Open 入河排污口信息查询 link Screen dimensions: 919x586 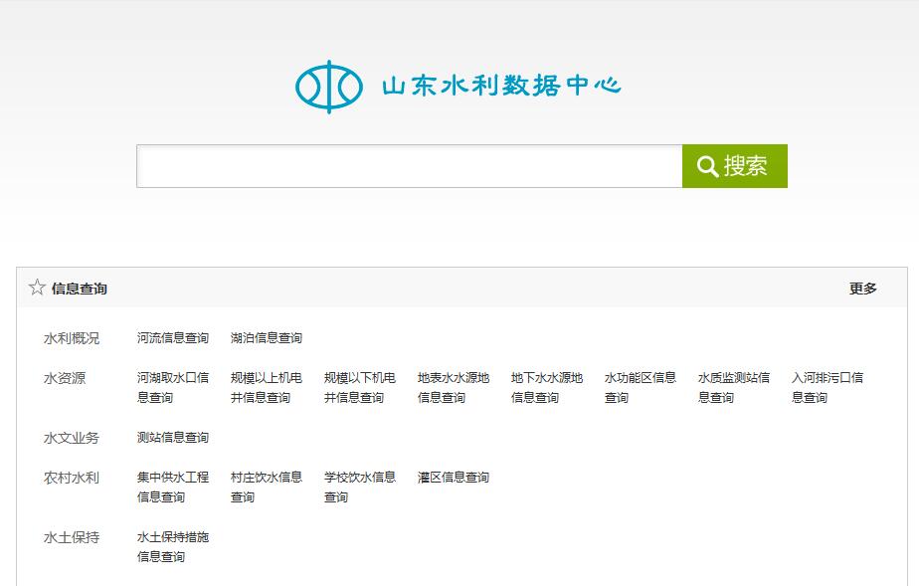point(827,387)
